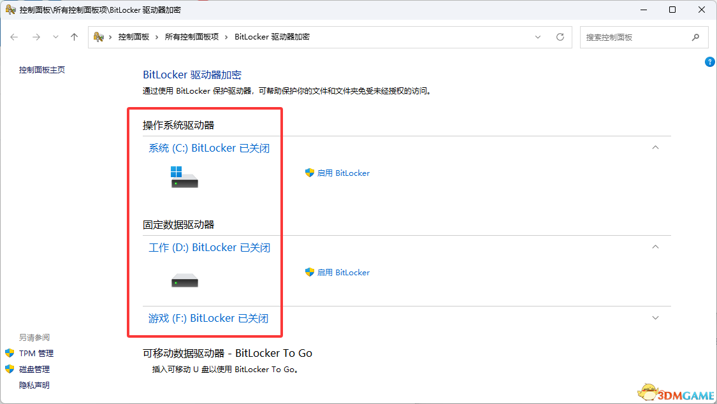Click the BitLocker icon in the address bar
717x404 pixels.
(98, 37)
